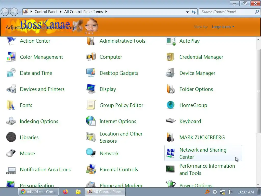
Task: Click the Search Control Panel field
Action: tap(230, 12)
